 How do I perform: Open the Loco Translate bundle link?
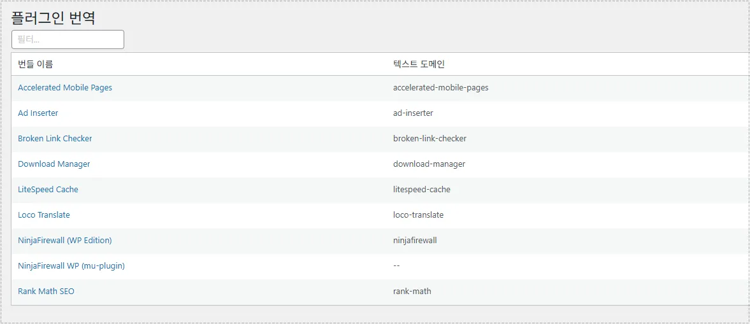click(x=44, y=215)
